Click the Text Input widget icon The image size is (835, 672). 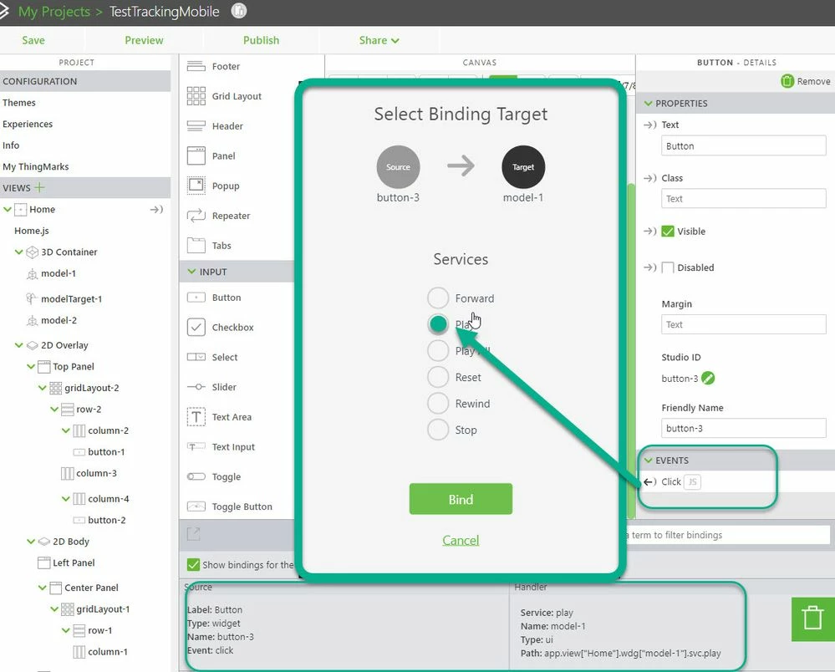coord(196,446)
